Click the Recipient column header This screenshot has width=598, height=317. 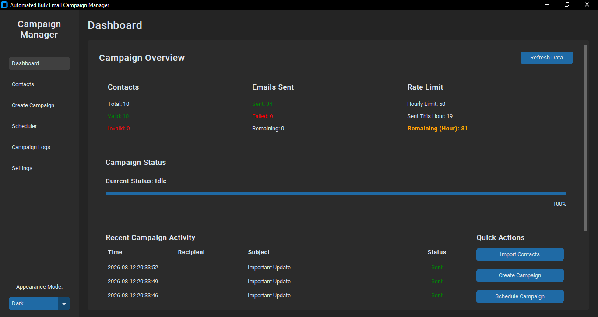(x=191, y=252)
